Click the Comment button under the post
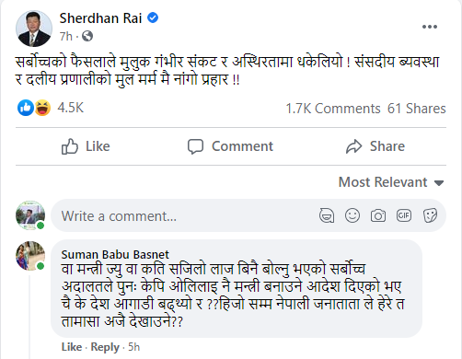The image size is (462, 359). point(230,146)
